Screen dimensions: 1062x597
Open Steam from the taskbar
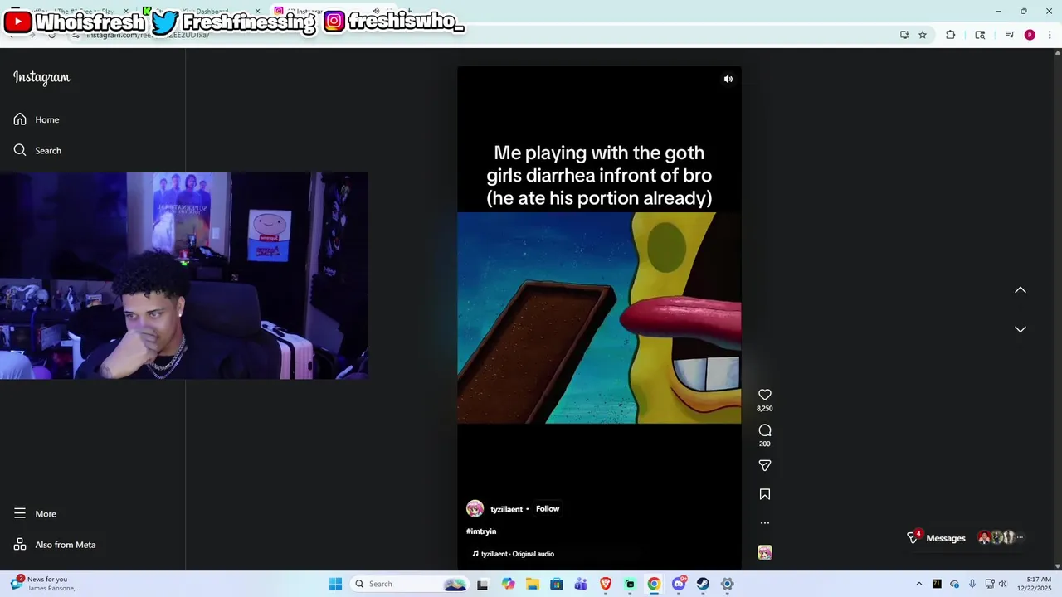703,584
